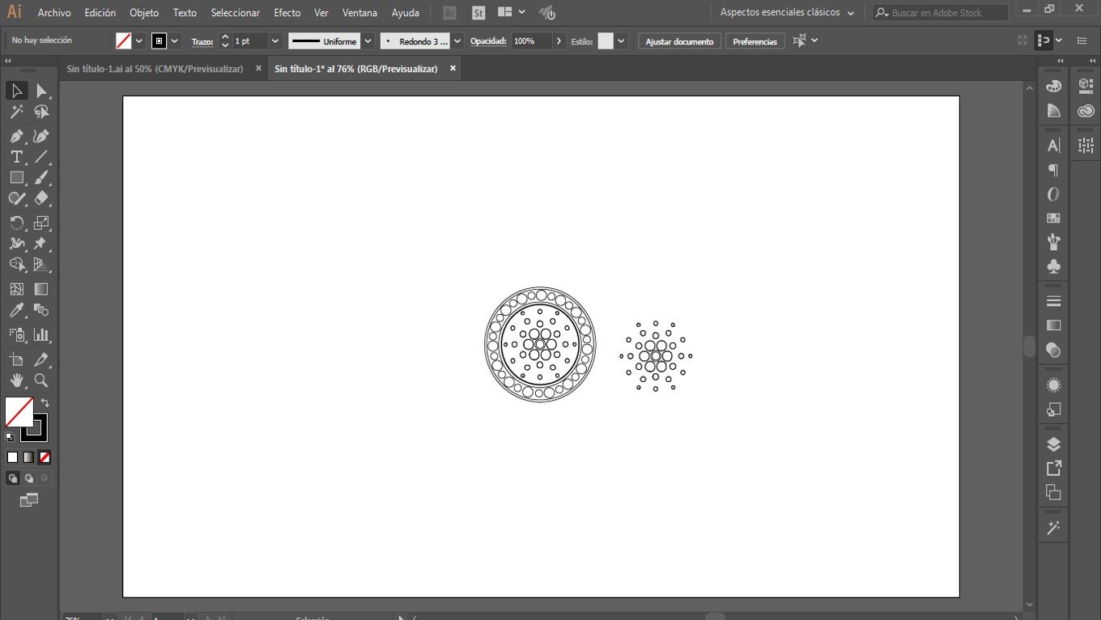Set paint mode to Color
This screenshot has height=620, width=1101.
pos(12,457)
